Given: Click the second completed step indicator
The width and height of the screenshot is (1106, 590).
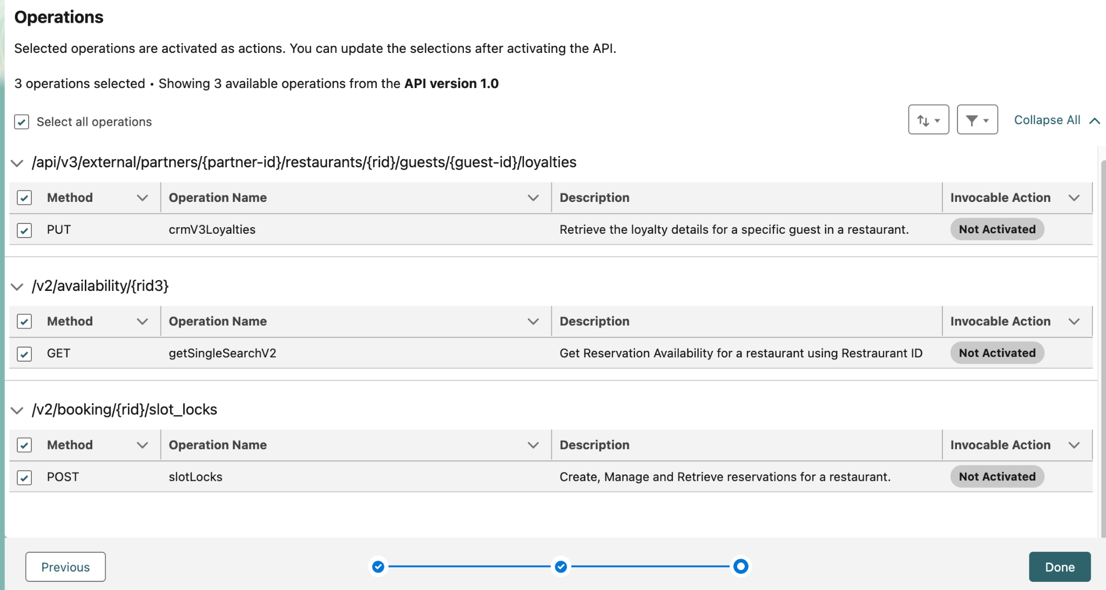Looking at the screenshot, I should (561, 566).
